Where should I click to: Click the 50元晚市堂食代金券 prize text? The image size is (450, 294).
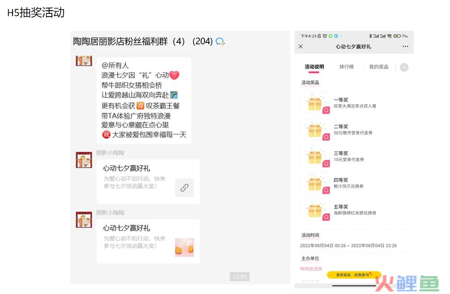tap(353, 133)
